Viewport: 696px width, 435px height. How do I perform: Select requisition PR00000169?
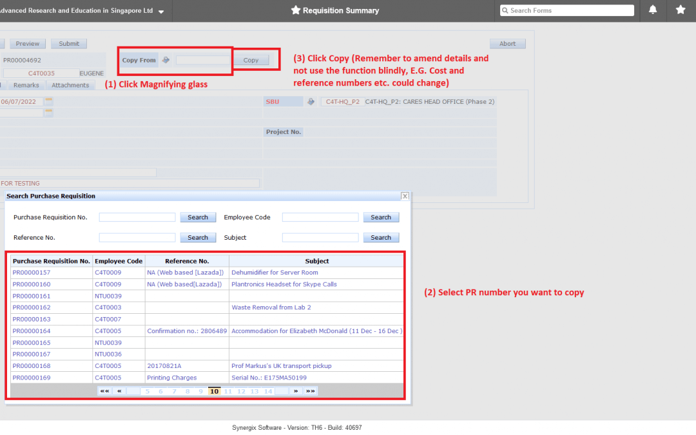(32, 378)
